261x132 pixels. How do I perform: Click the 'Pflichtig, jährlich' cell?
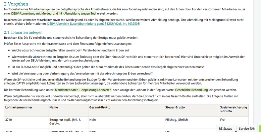(x=192, y=123)
